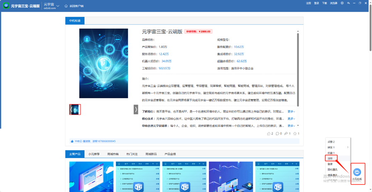The width and height of the screenshot is (372, 192).
Task: Open the 12.42万 服务项目价 link
Action: [x=164, y=54]
